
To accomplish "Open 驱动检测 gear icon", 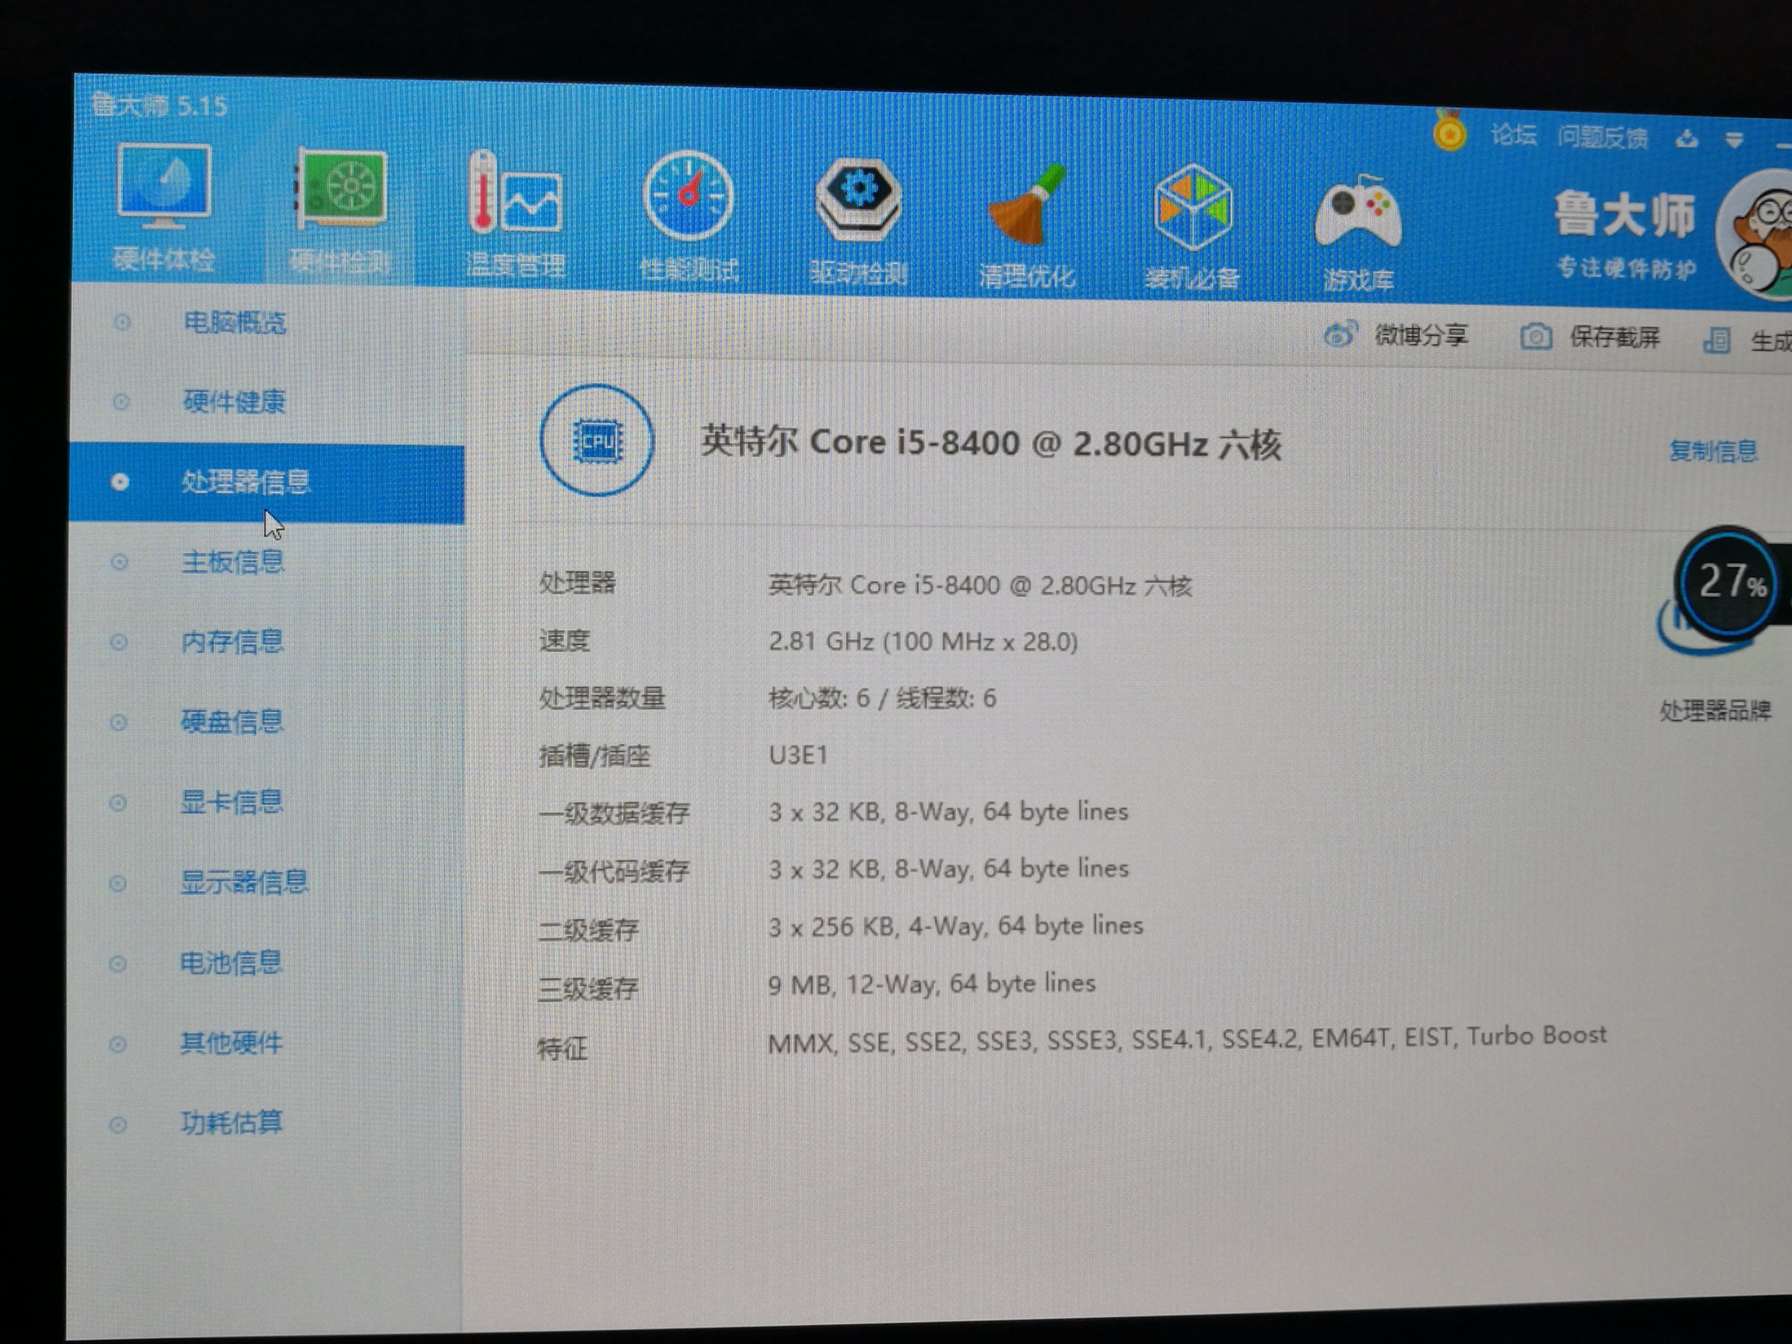I will click(x=859, y=201).
